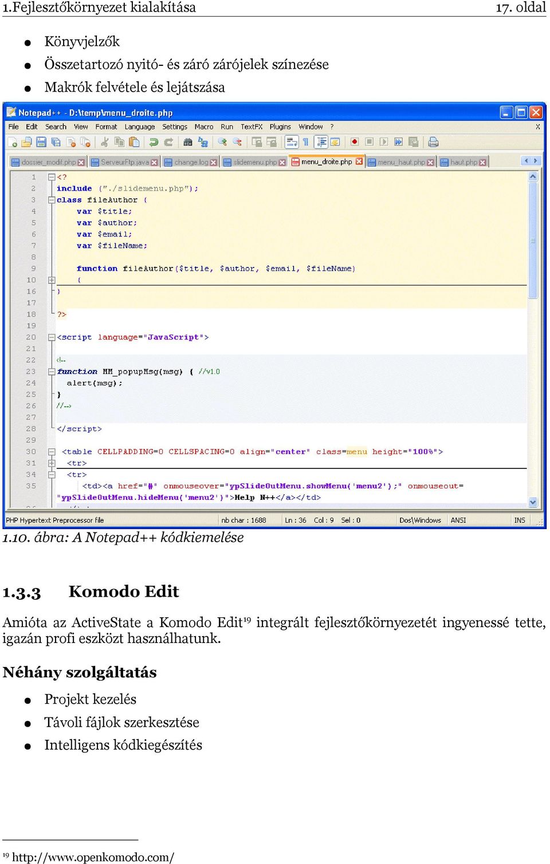Click the Close All toolbar icon
This screenshot has width=550, height=864.
tap(85, 142)
